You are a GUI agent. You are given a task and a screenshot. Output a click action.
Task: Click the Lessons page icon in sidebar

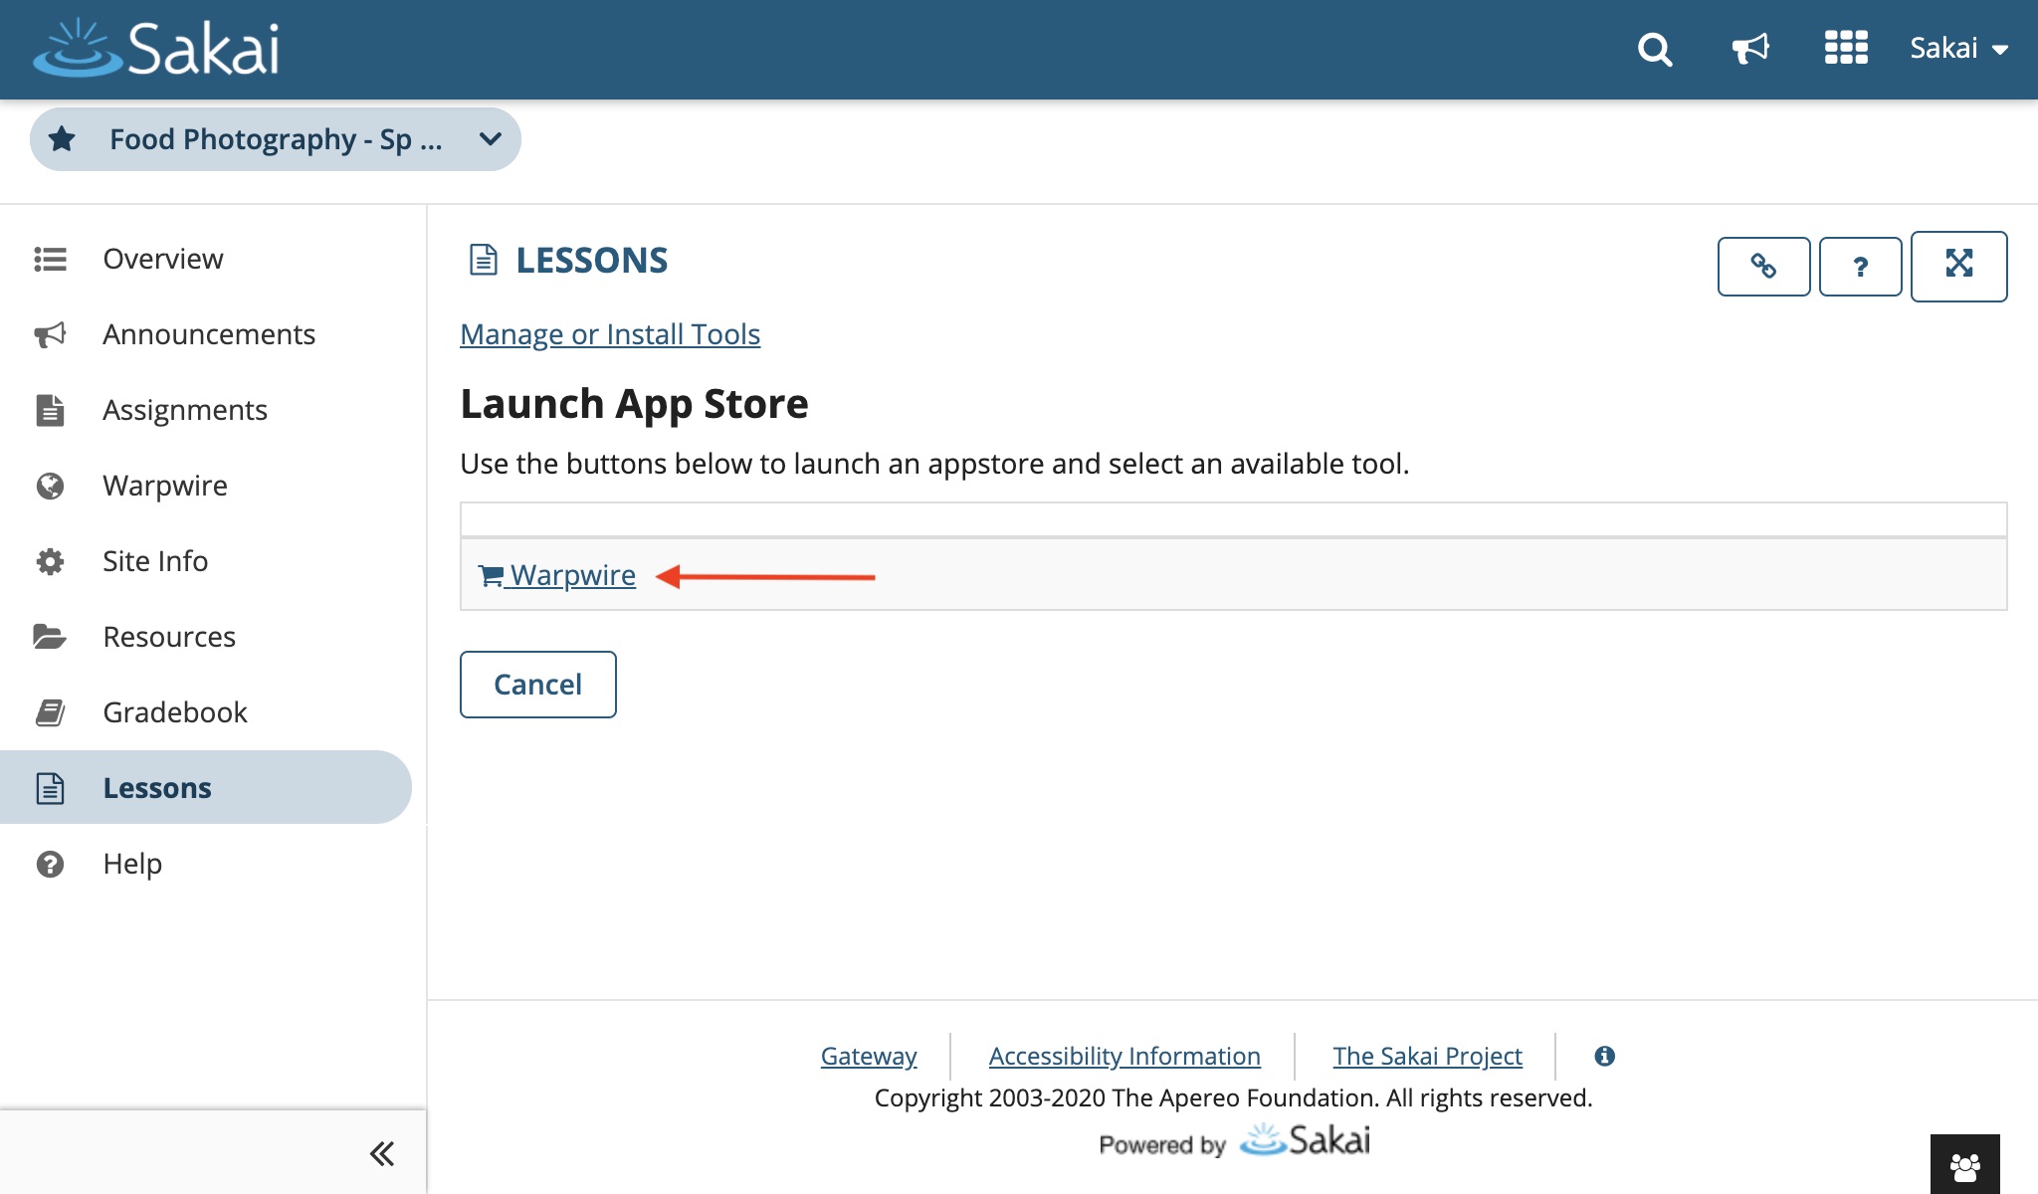pos(50,788)
